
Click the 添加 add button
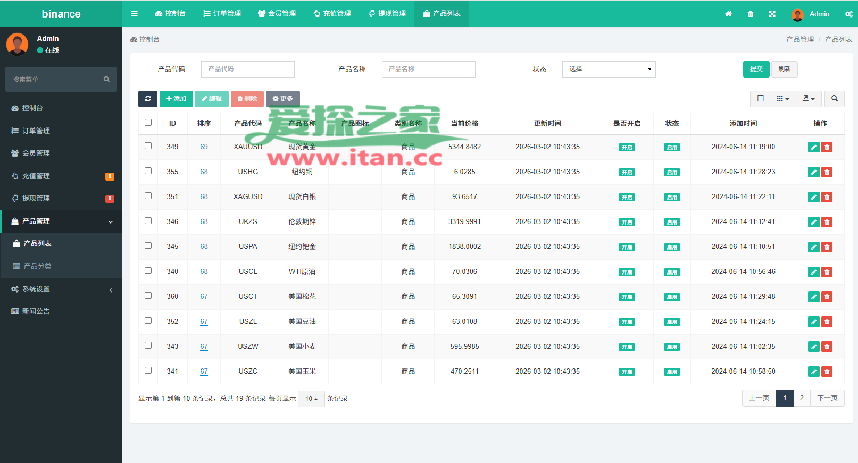coord(176,99)
